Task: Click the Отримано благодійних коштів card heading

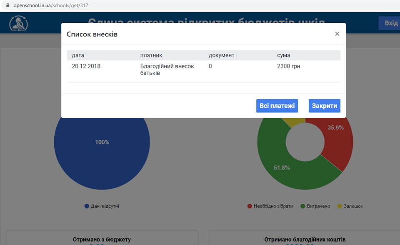Action: (305, 240)
